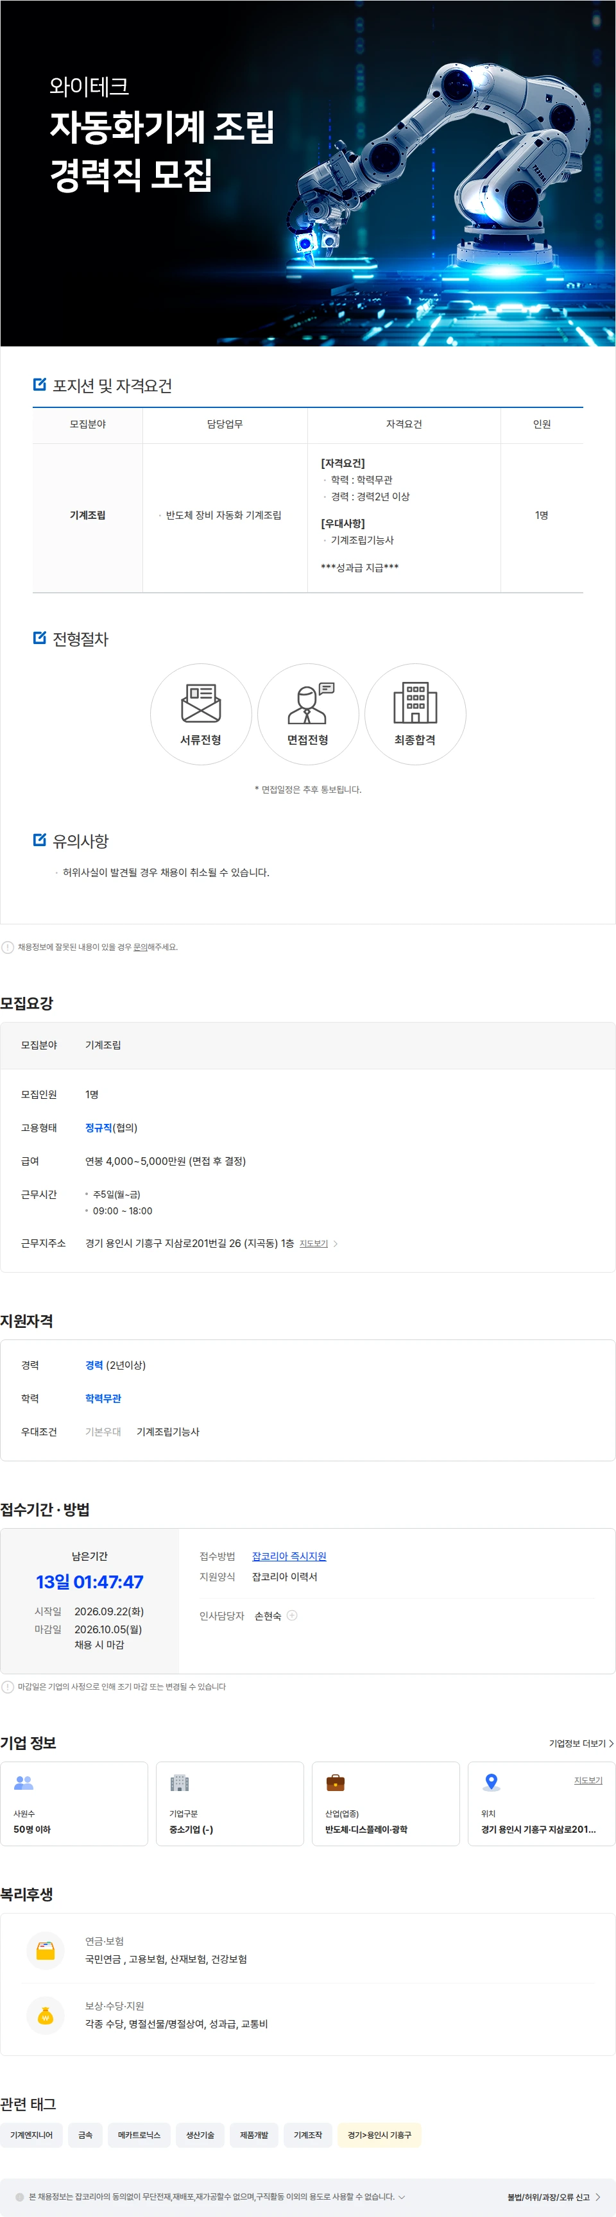Expand the copyright notice chevron at bottom

pyautogui.click(x=402, y=2197)
